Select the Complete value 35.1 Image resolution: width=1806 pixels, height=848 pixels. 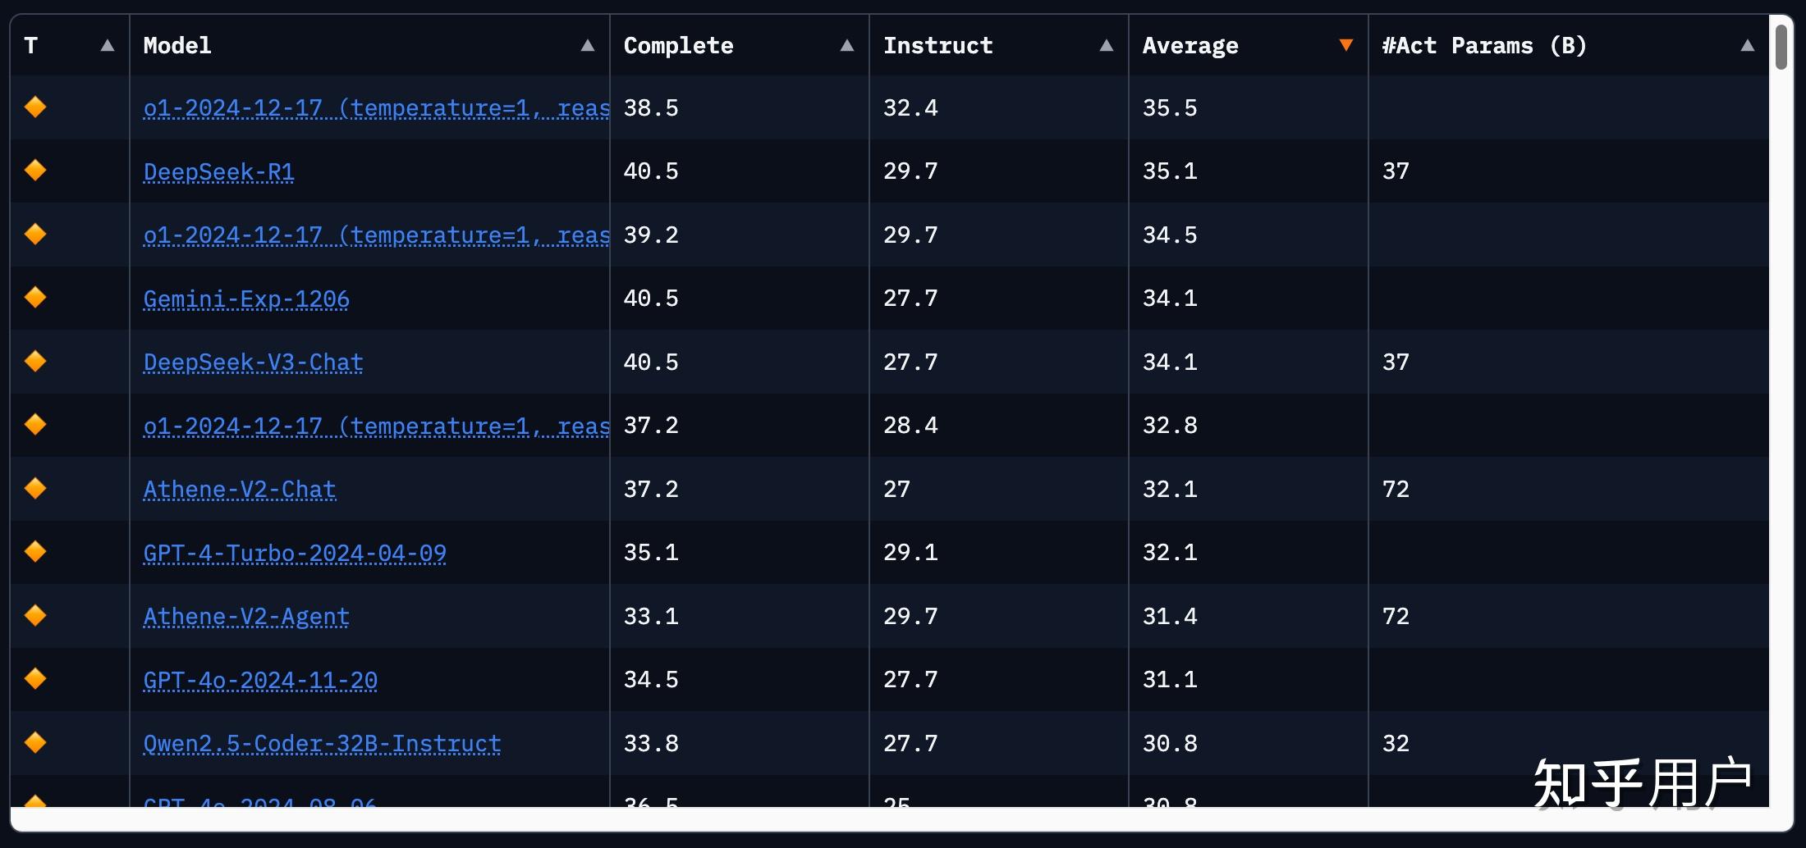click(x=651, y=553)
